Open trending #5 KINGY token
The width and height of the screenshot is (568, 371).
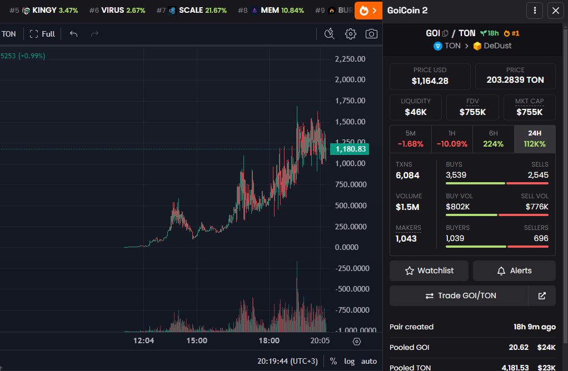point(44,11)
